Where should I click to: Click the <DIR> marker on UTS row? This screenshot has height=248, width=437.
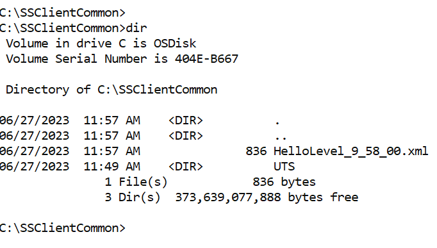click(x=186, y=167)
